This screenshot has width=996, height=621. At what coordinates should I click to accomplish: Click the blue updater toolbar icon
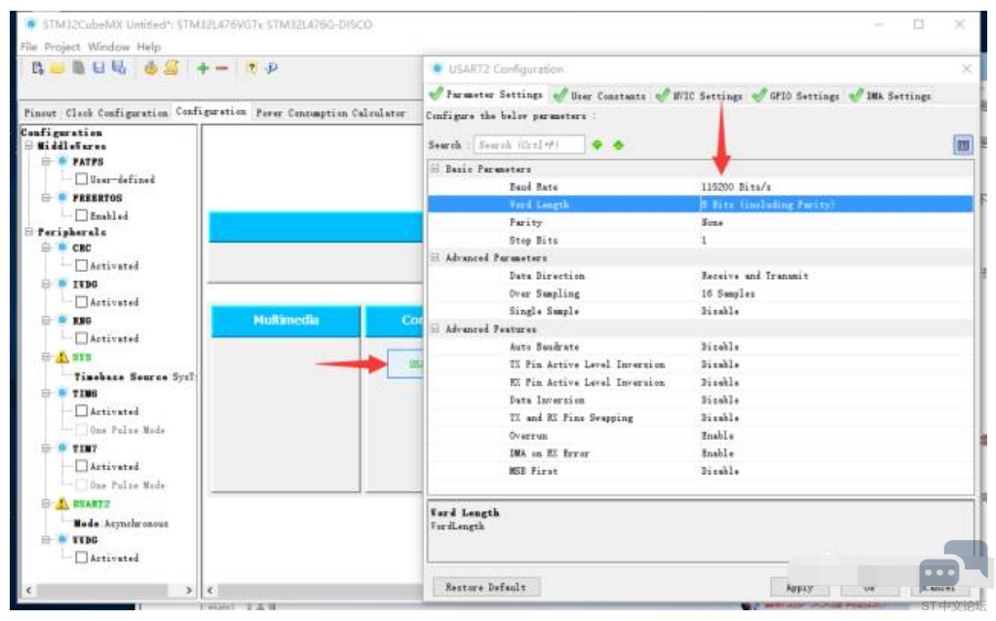click(x=272, y=68)
